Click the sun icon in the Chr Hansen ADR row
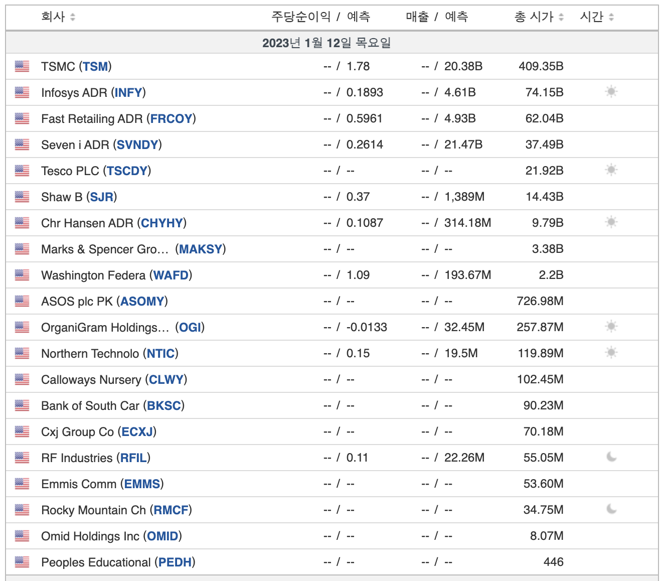663x581 pixels. [x=611, y=222]
